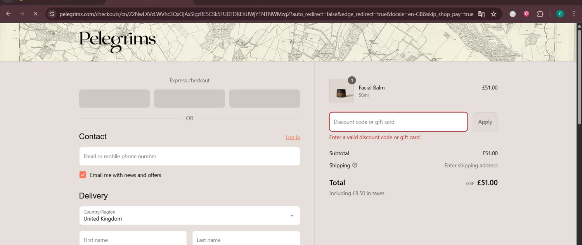This screenshot has height=245, width=582.
Task: Click the Facial Balm product name
Action: (372, 88)
